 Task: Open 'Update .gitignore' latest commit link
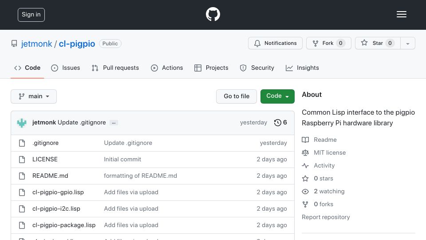coord(82,123)
